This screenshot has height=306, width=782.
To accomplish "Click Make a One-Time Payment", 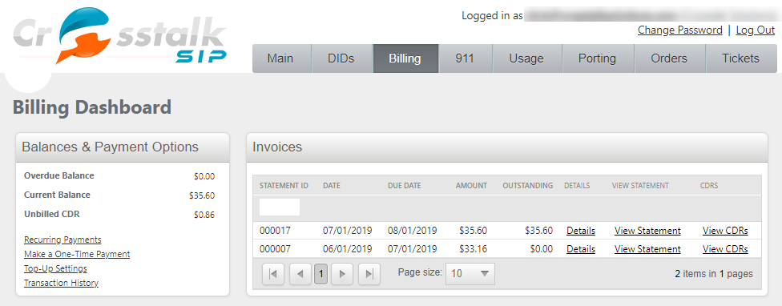I will coord(77,254).
